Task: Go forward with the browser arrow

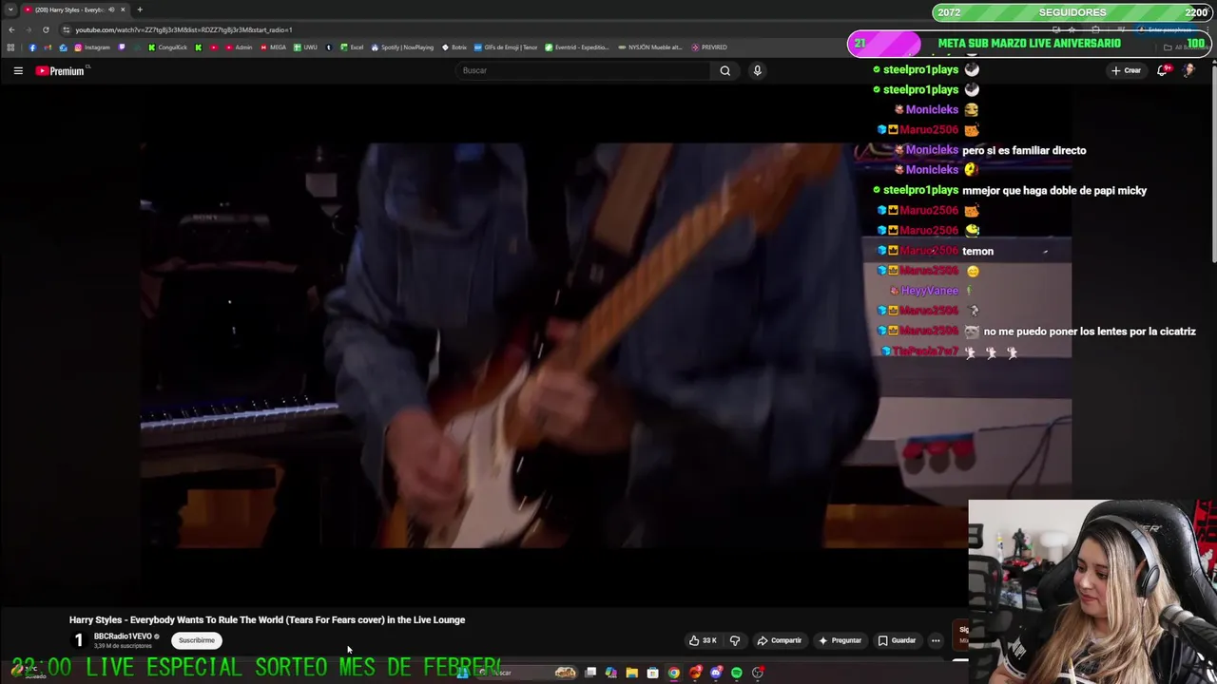Action: tap(29, 29)
